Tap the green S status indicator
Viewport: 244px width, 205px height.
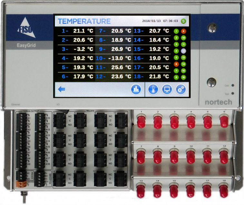point(183,21)
